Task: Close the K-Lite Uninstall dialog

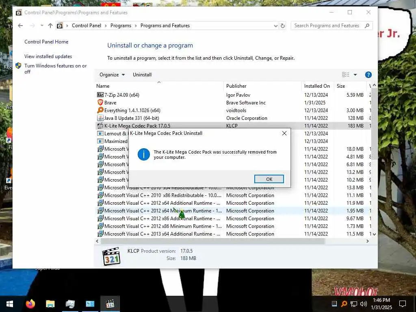Action: 284,133
